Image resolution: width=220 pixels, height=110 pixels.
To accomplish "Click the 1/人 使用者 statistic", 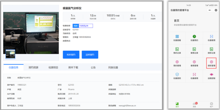I will click(x=73, y=17).
